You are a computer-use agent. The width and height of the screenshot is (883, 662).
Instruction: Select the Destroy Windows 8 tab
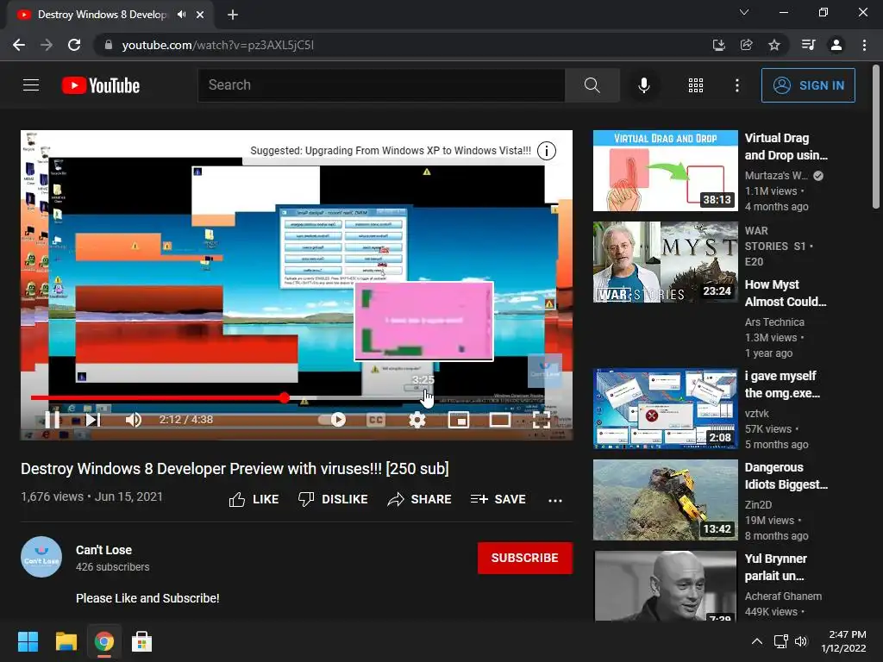click(x=102, y=15)
